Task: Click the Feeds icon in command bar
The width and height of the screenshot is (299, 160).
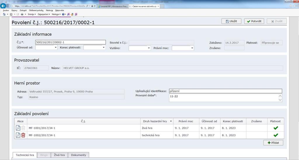Action: click(x=11, y=14)
